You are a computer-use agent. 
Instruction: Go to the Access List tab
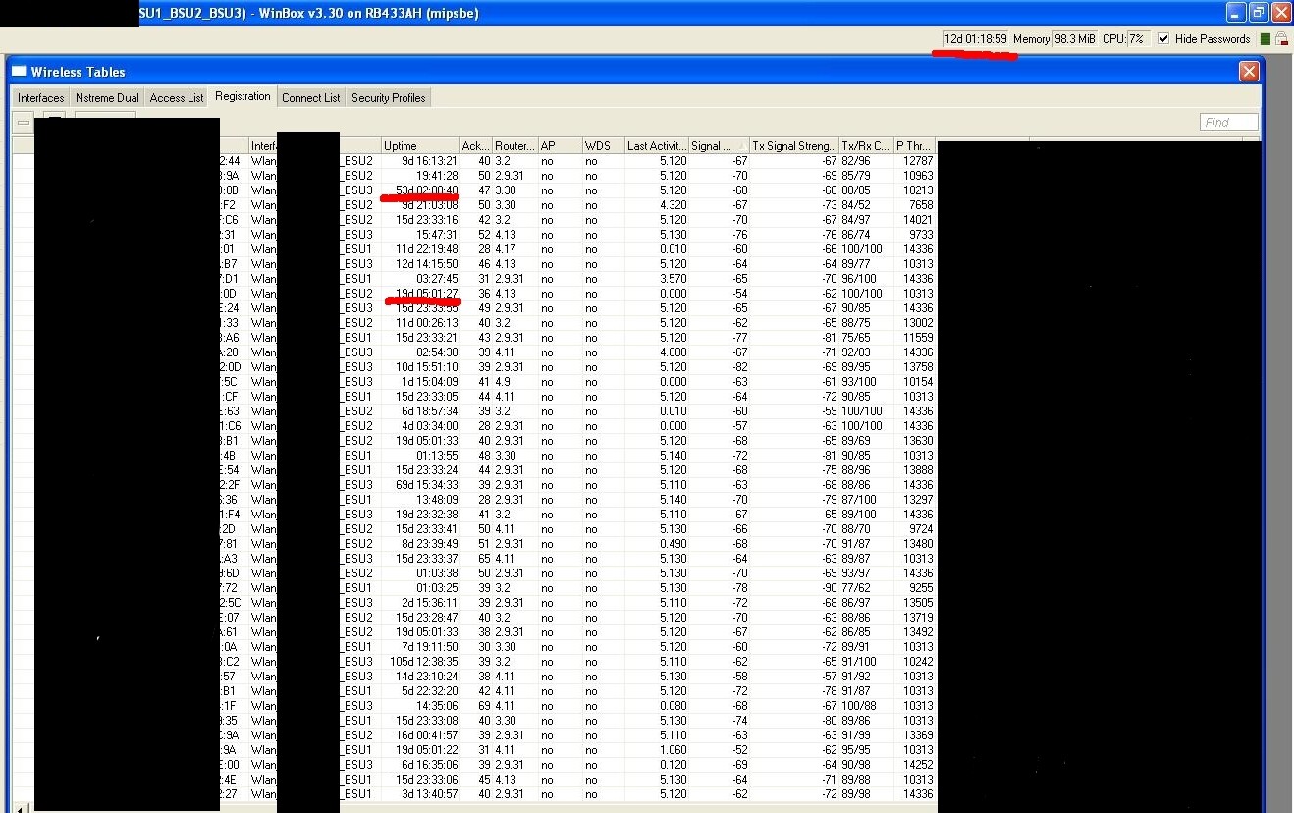177,98
